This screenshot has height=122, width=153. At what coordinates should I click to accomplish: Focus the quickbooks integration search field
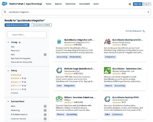pyautogui.click(x=76, y=12)
